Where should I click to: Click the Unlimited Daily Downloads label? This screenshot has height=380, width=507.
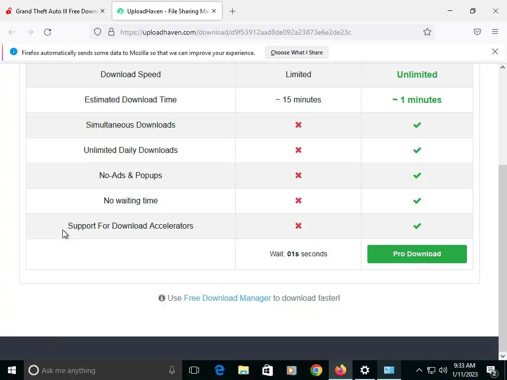131,150
